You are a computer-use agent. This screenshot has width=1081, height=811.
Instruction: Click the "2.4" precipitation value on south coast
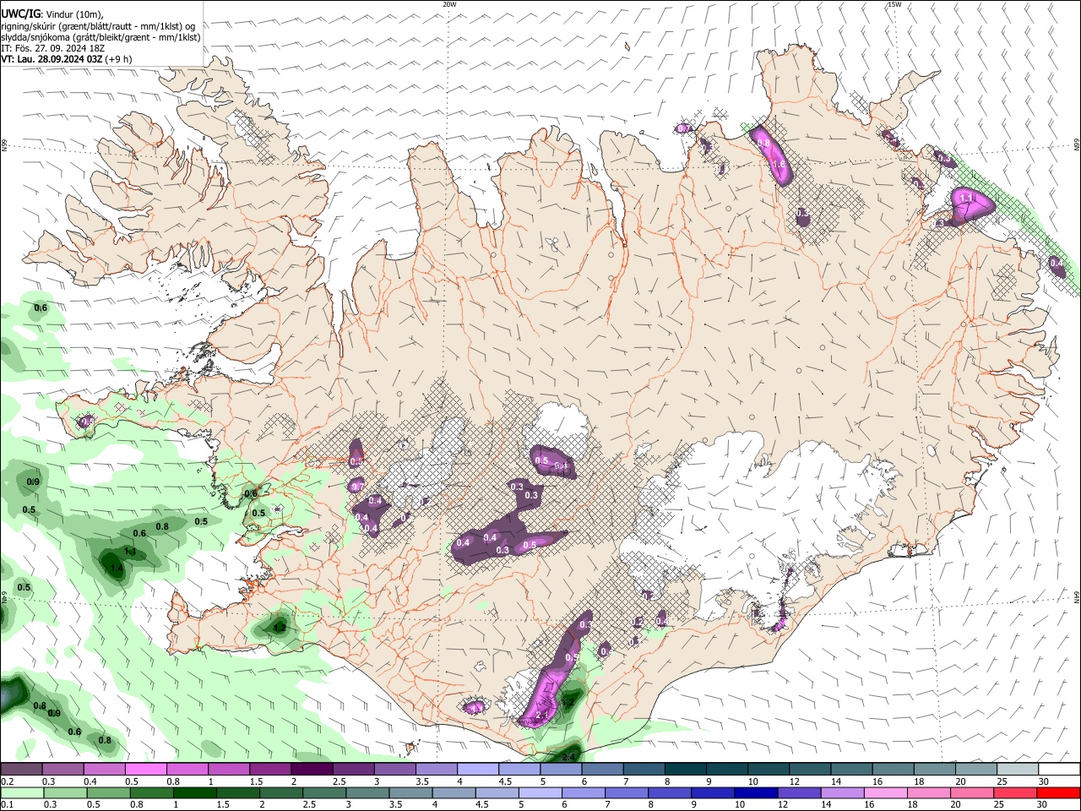coord(568,756)
